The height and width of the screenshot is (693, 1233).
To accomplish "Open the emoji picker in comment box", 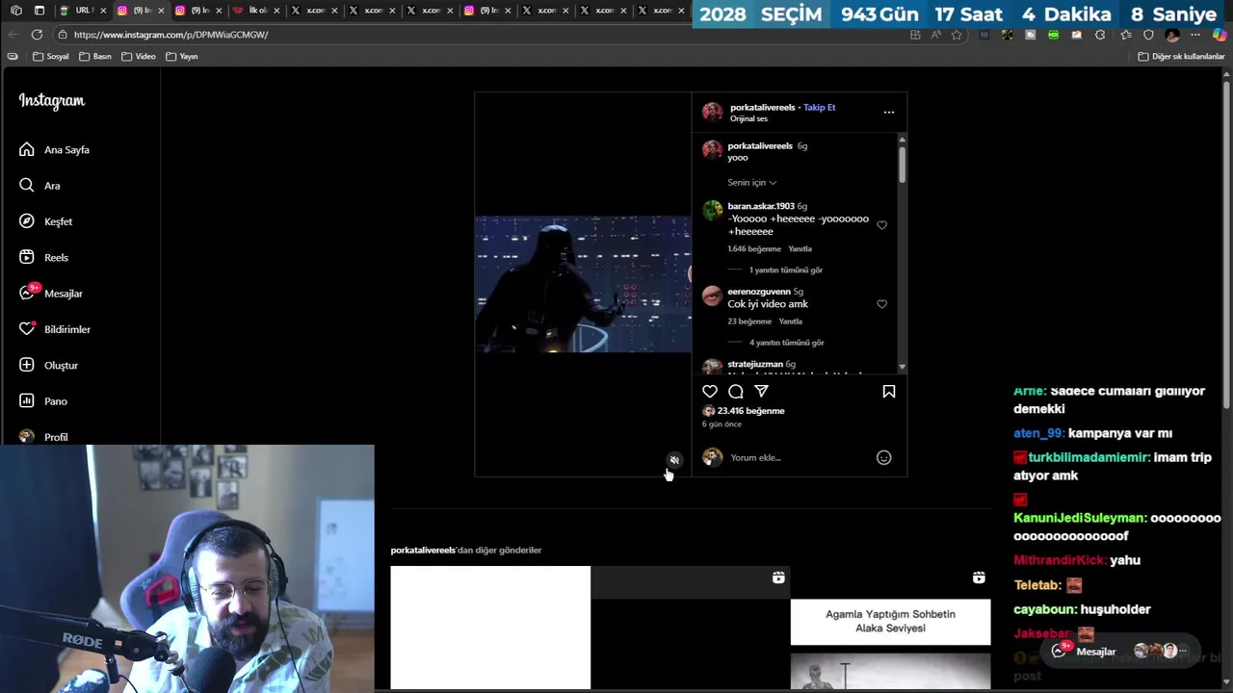I will (883, 458).
